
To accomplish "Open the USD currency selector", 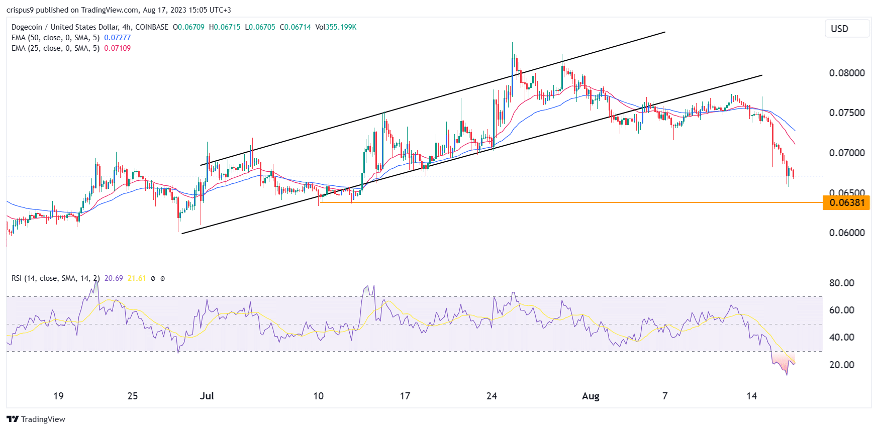I will tap(847, 29).
